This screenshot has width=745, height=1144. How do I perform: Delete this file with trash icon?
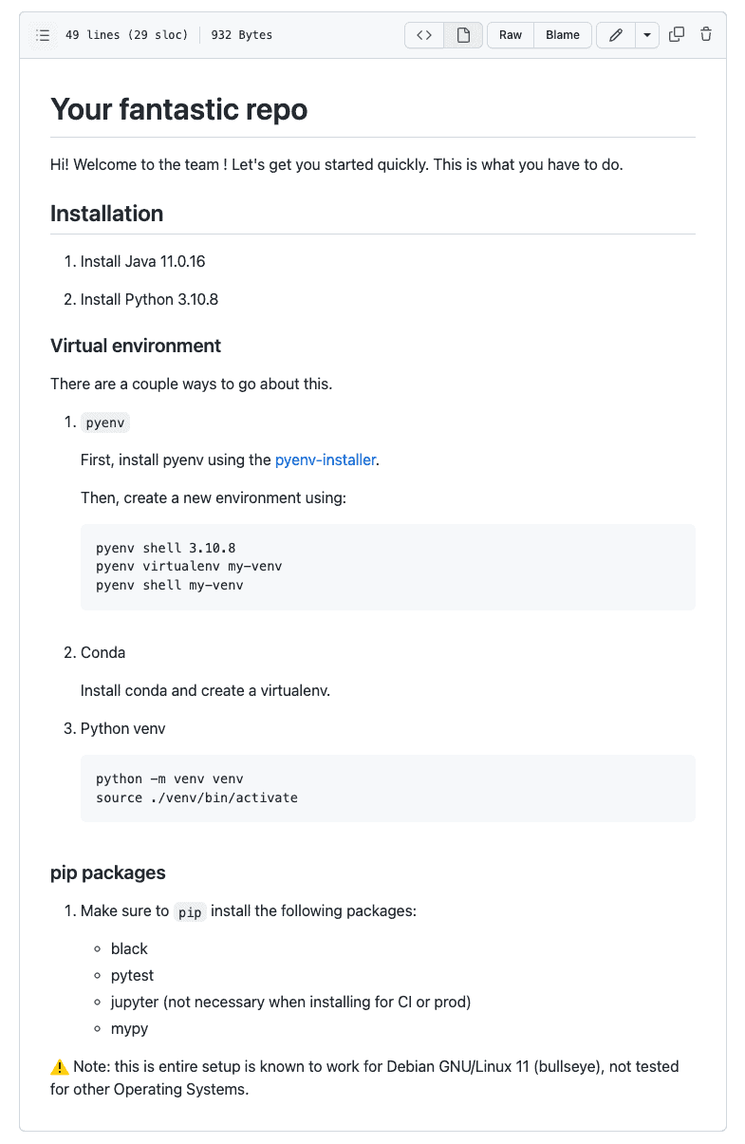coord(706,35)
